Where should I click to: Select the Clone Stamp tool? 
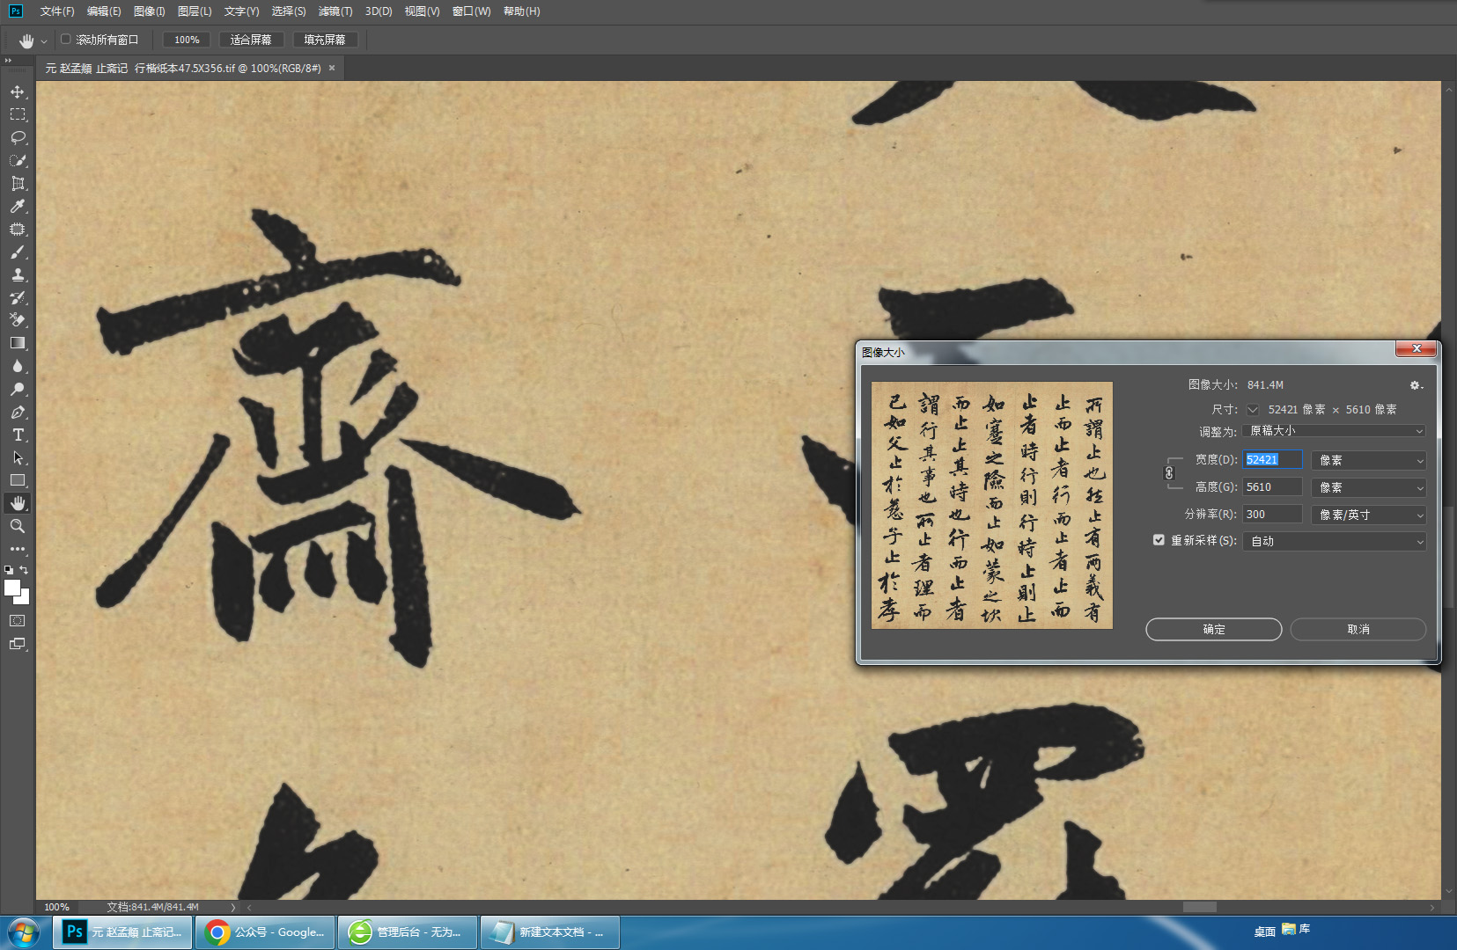pos(18,274)
